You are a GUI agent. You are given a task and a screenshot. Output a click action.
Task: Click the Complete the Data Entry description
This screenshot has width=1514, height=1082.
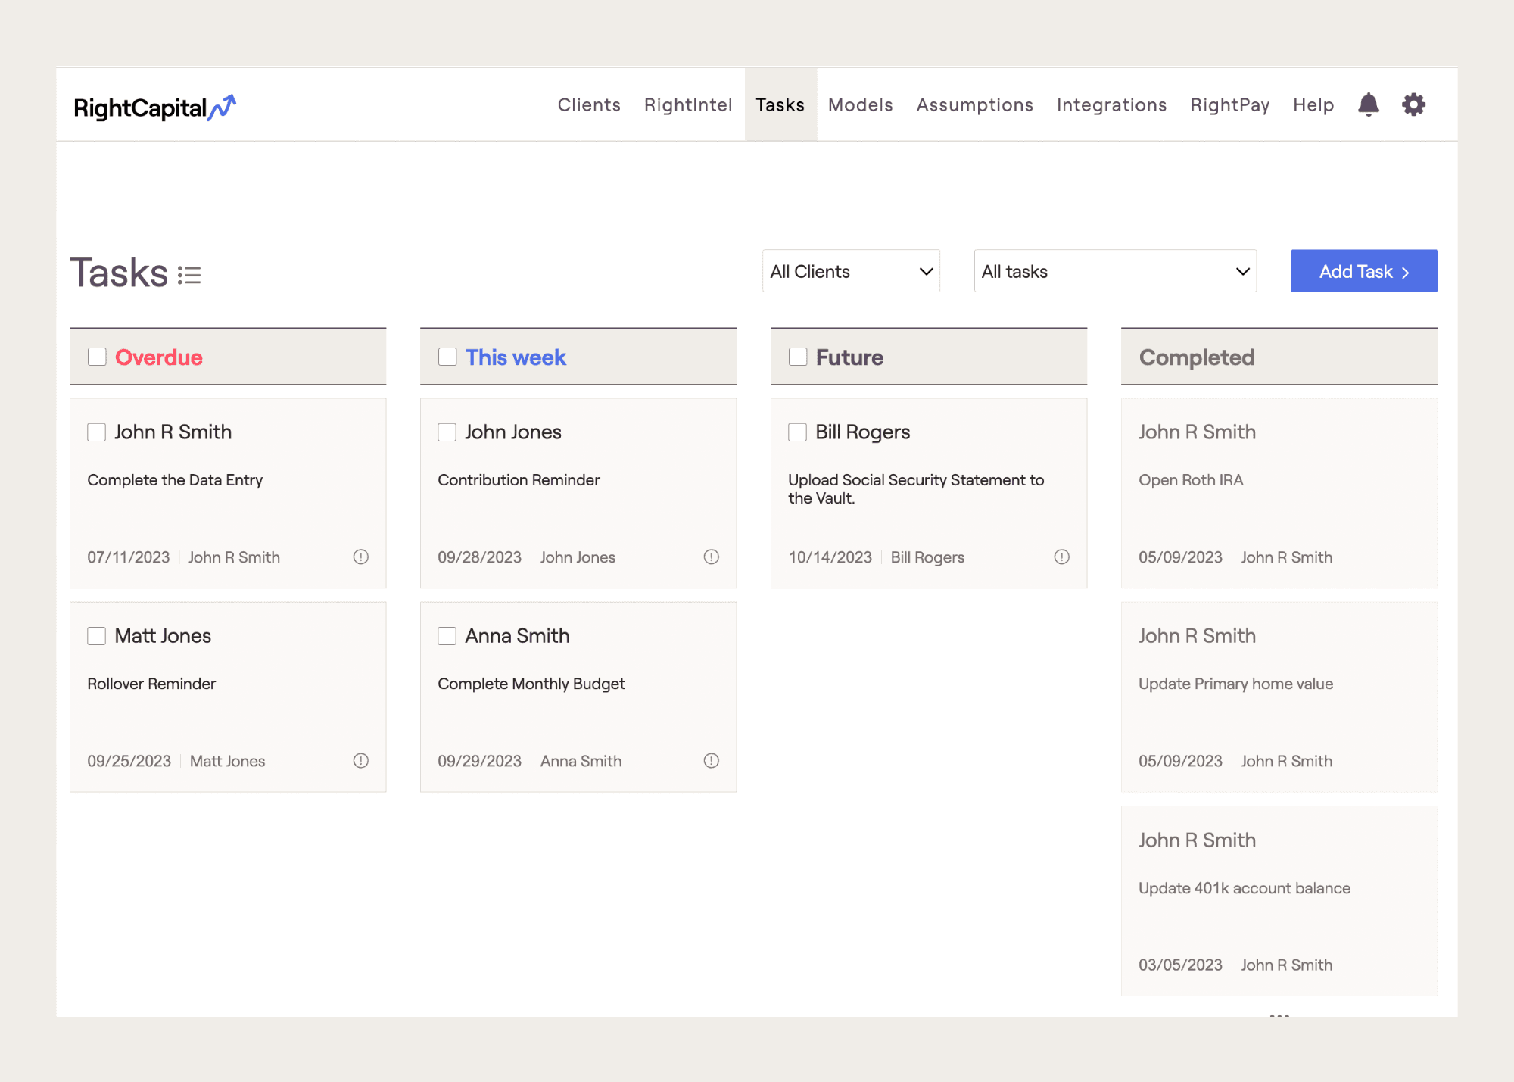[x=175, y=480]
